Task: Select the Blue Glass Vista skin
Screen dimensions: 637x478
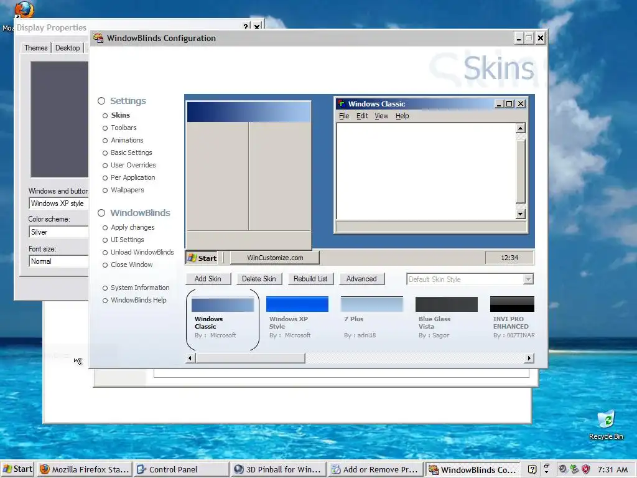Action: 447,318
